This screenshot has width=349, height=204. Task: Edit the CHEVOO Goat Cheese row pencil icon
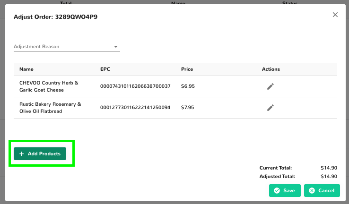(270, 86)
